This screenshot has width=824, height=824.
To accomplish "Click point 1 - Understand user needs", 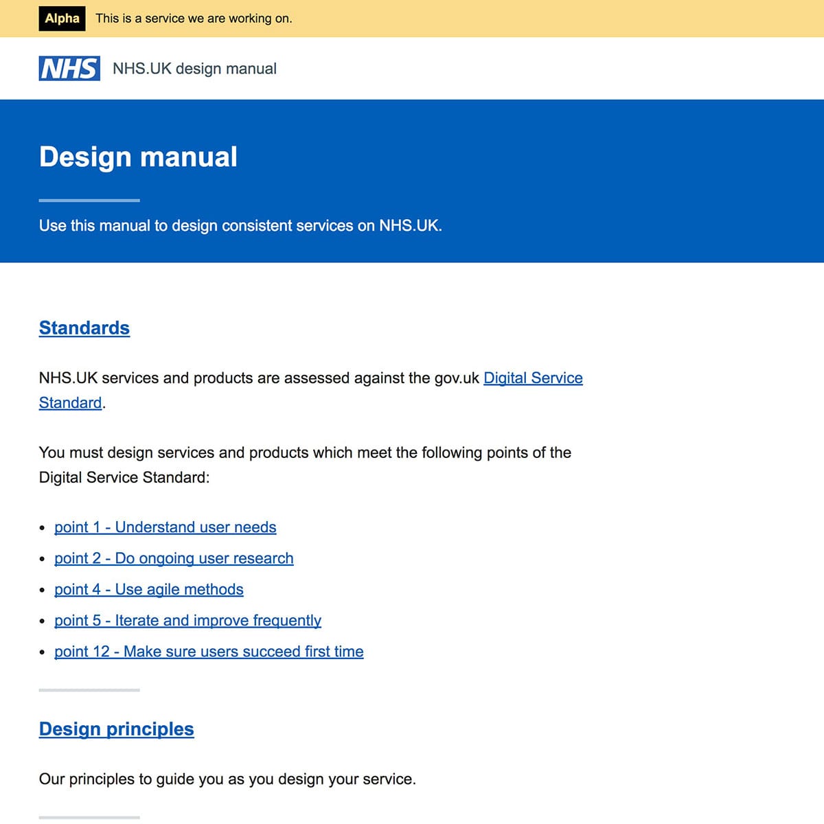I will [165, 527].
